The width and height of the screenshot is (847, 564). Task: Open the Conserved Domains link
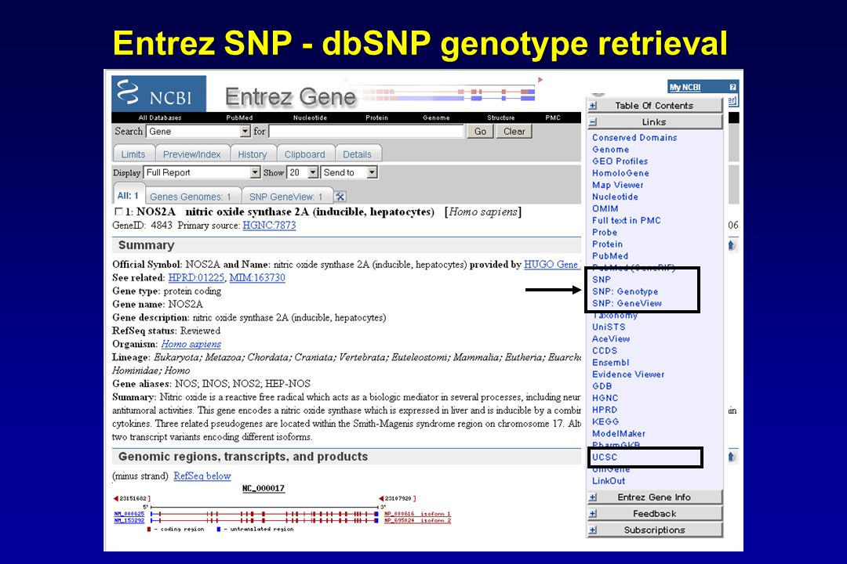[634, 138]
